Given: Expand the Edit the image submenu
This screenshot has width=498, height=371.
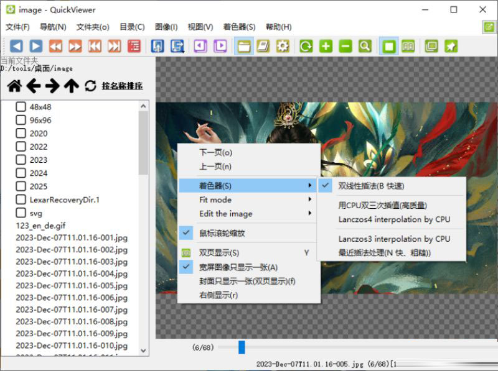Looking at the screenshot, I should click(x=247, y=214).
